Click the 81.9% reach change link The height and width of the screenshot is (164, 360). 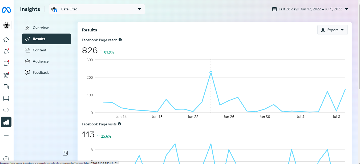click(109, 52)
